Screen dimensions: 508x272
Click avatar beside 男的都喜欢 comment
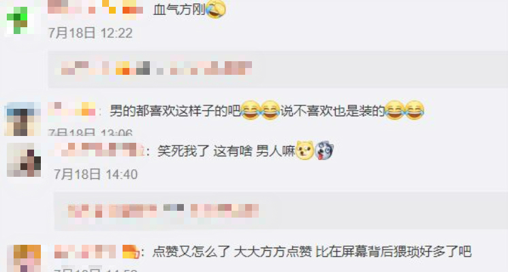tap(22, 119)
